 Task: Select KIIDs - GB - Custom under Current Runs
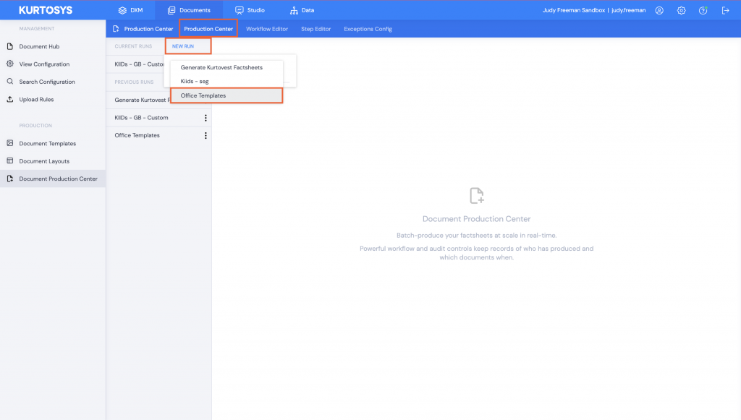pos(139,64)
